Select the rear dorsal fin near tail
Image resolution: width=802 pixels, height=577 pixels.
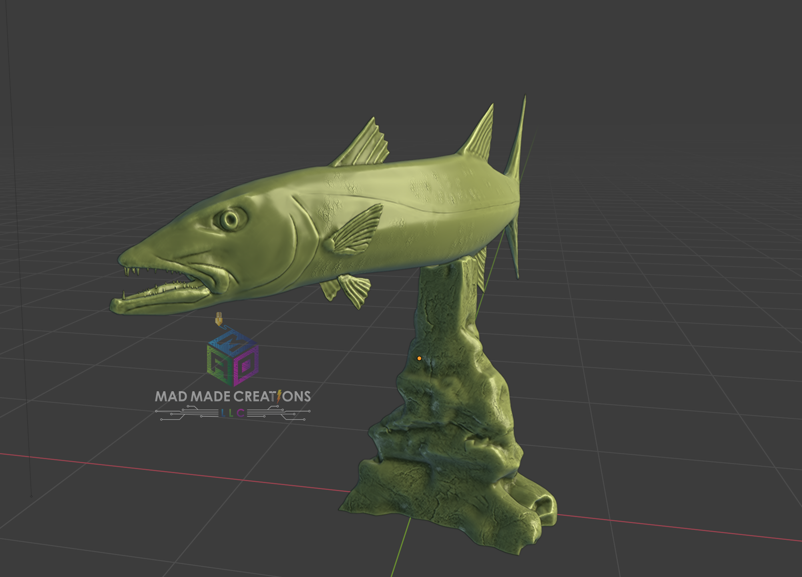pos(481,136)
